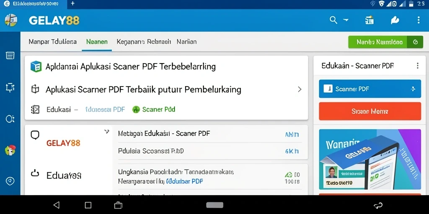Click the ANm value
The height and width of the screenshot is (214, 429).
[292, 134]
